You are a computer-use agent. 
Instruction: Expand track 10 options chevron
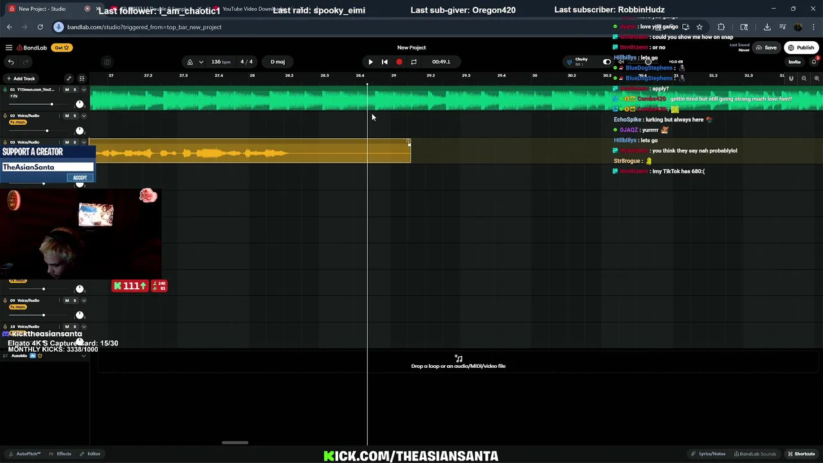click(84, 327)
